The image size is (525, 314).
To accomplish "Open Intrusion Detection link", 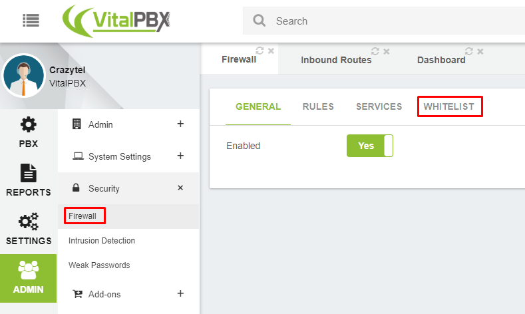I will [102, 241].
